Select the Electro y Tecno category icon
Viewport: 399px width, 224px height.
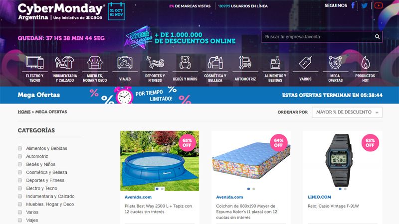34,63
